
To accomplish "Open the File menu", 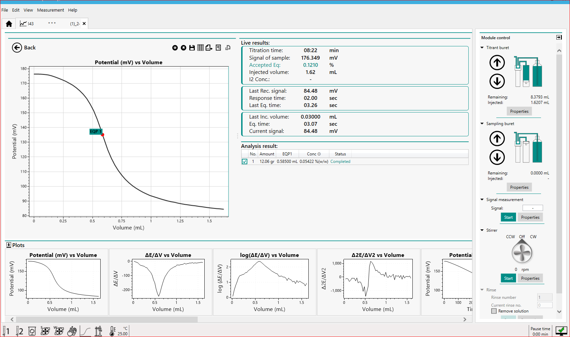I will [x=5, y=10].
